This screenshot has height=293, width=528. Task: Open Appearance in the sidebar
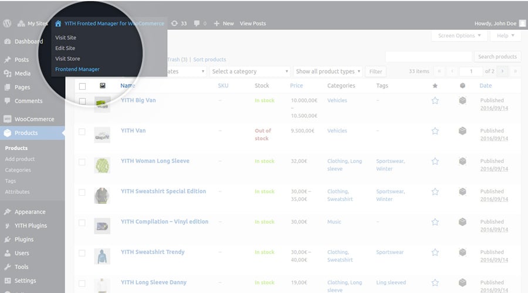25,212
